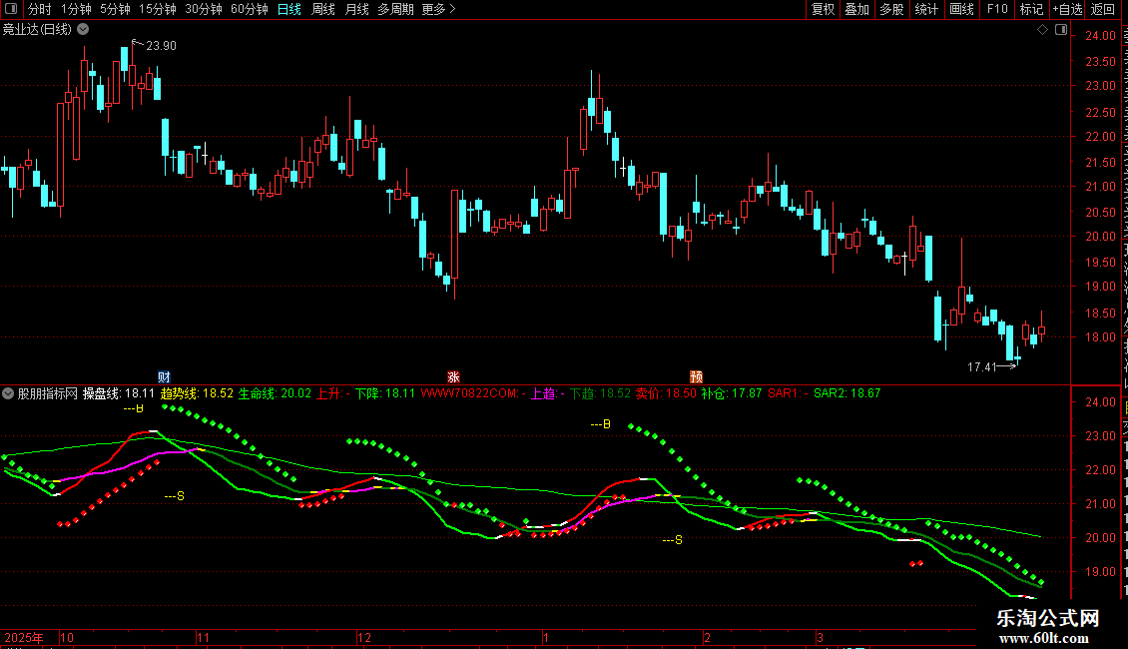Screen dimensions: 1128x649
Task: Toggle the left panel layout icon
Action: click(x=11, y=9)
